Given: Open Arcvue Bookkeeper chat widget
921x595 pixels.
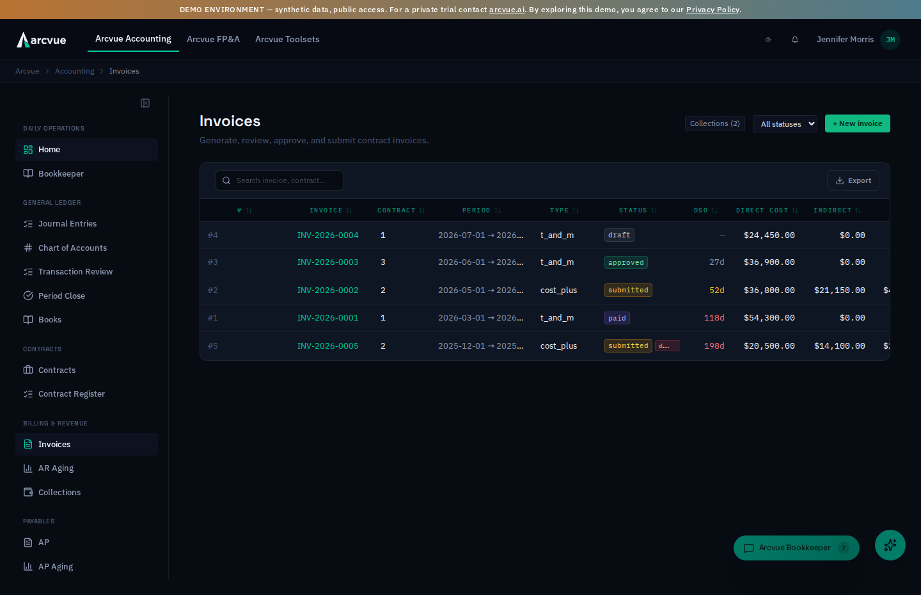Looking at the screenshot, I should (796, 548).
